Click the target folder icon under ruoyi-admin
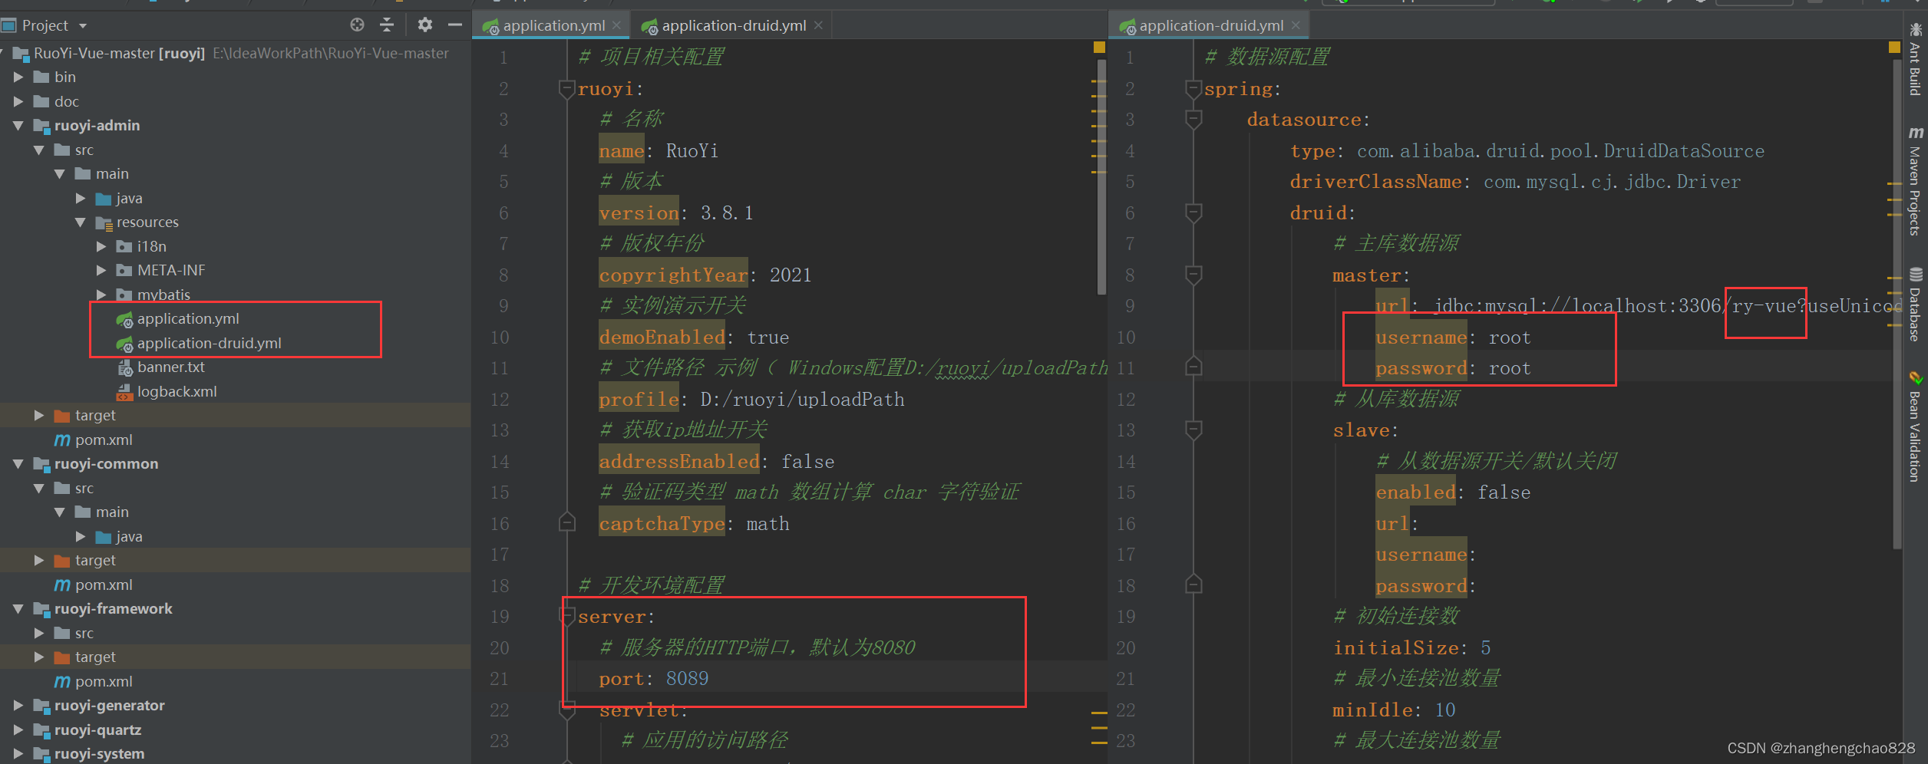 [62, 416]
